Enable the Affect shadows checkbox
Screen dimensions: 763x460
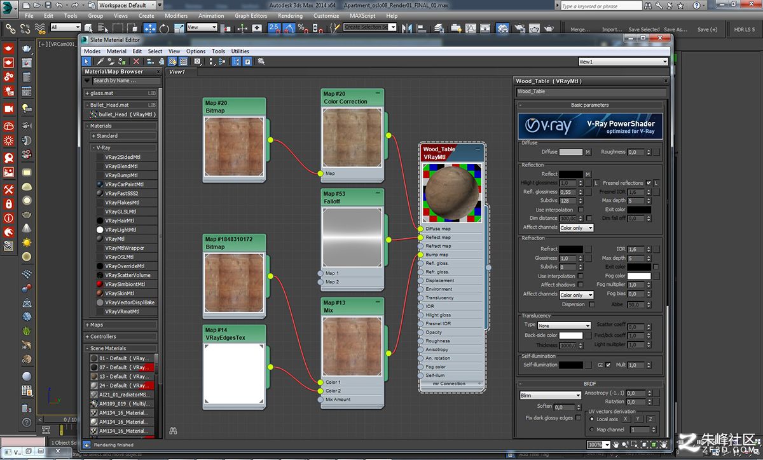coord(579,285)
